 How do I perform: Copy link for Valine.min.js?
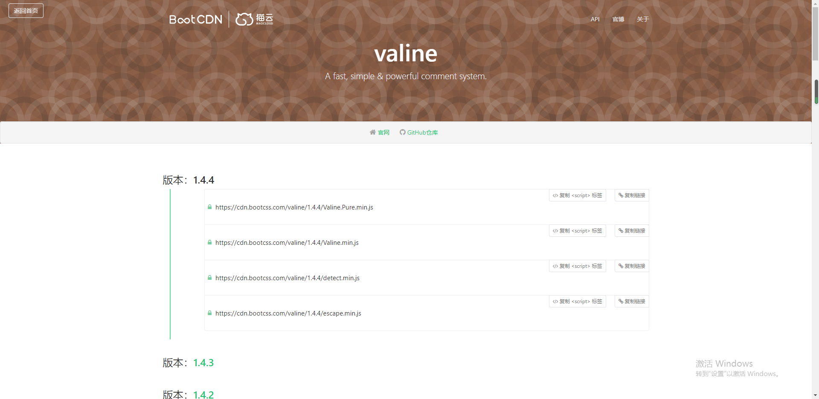click(x=631, y=231)
